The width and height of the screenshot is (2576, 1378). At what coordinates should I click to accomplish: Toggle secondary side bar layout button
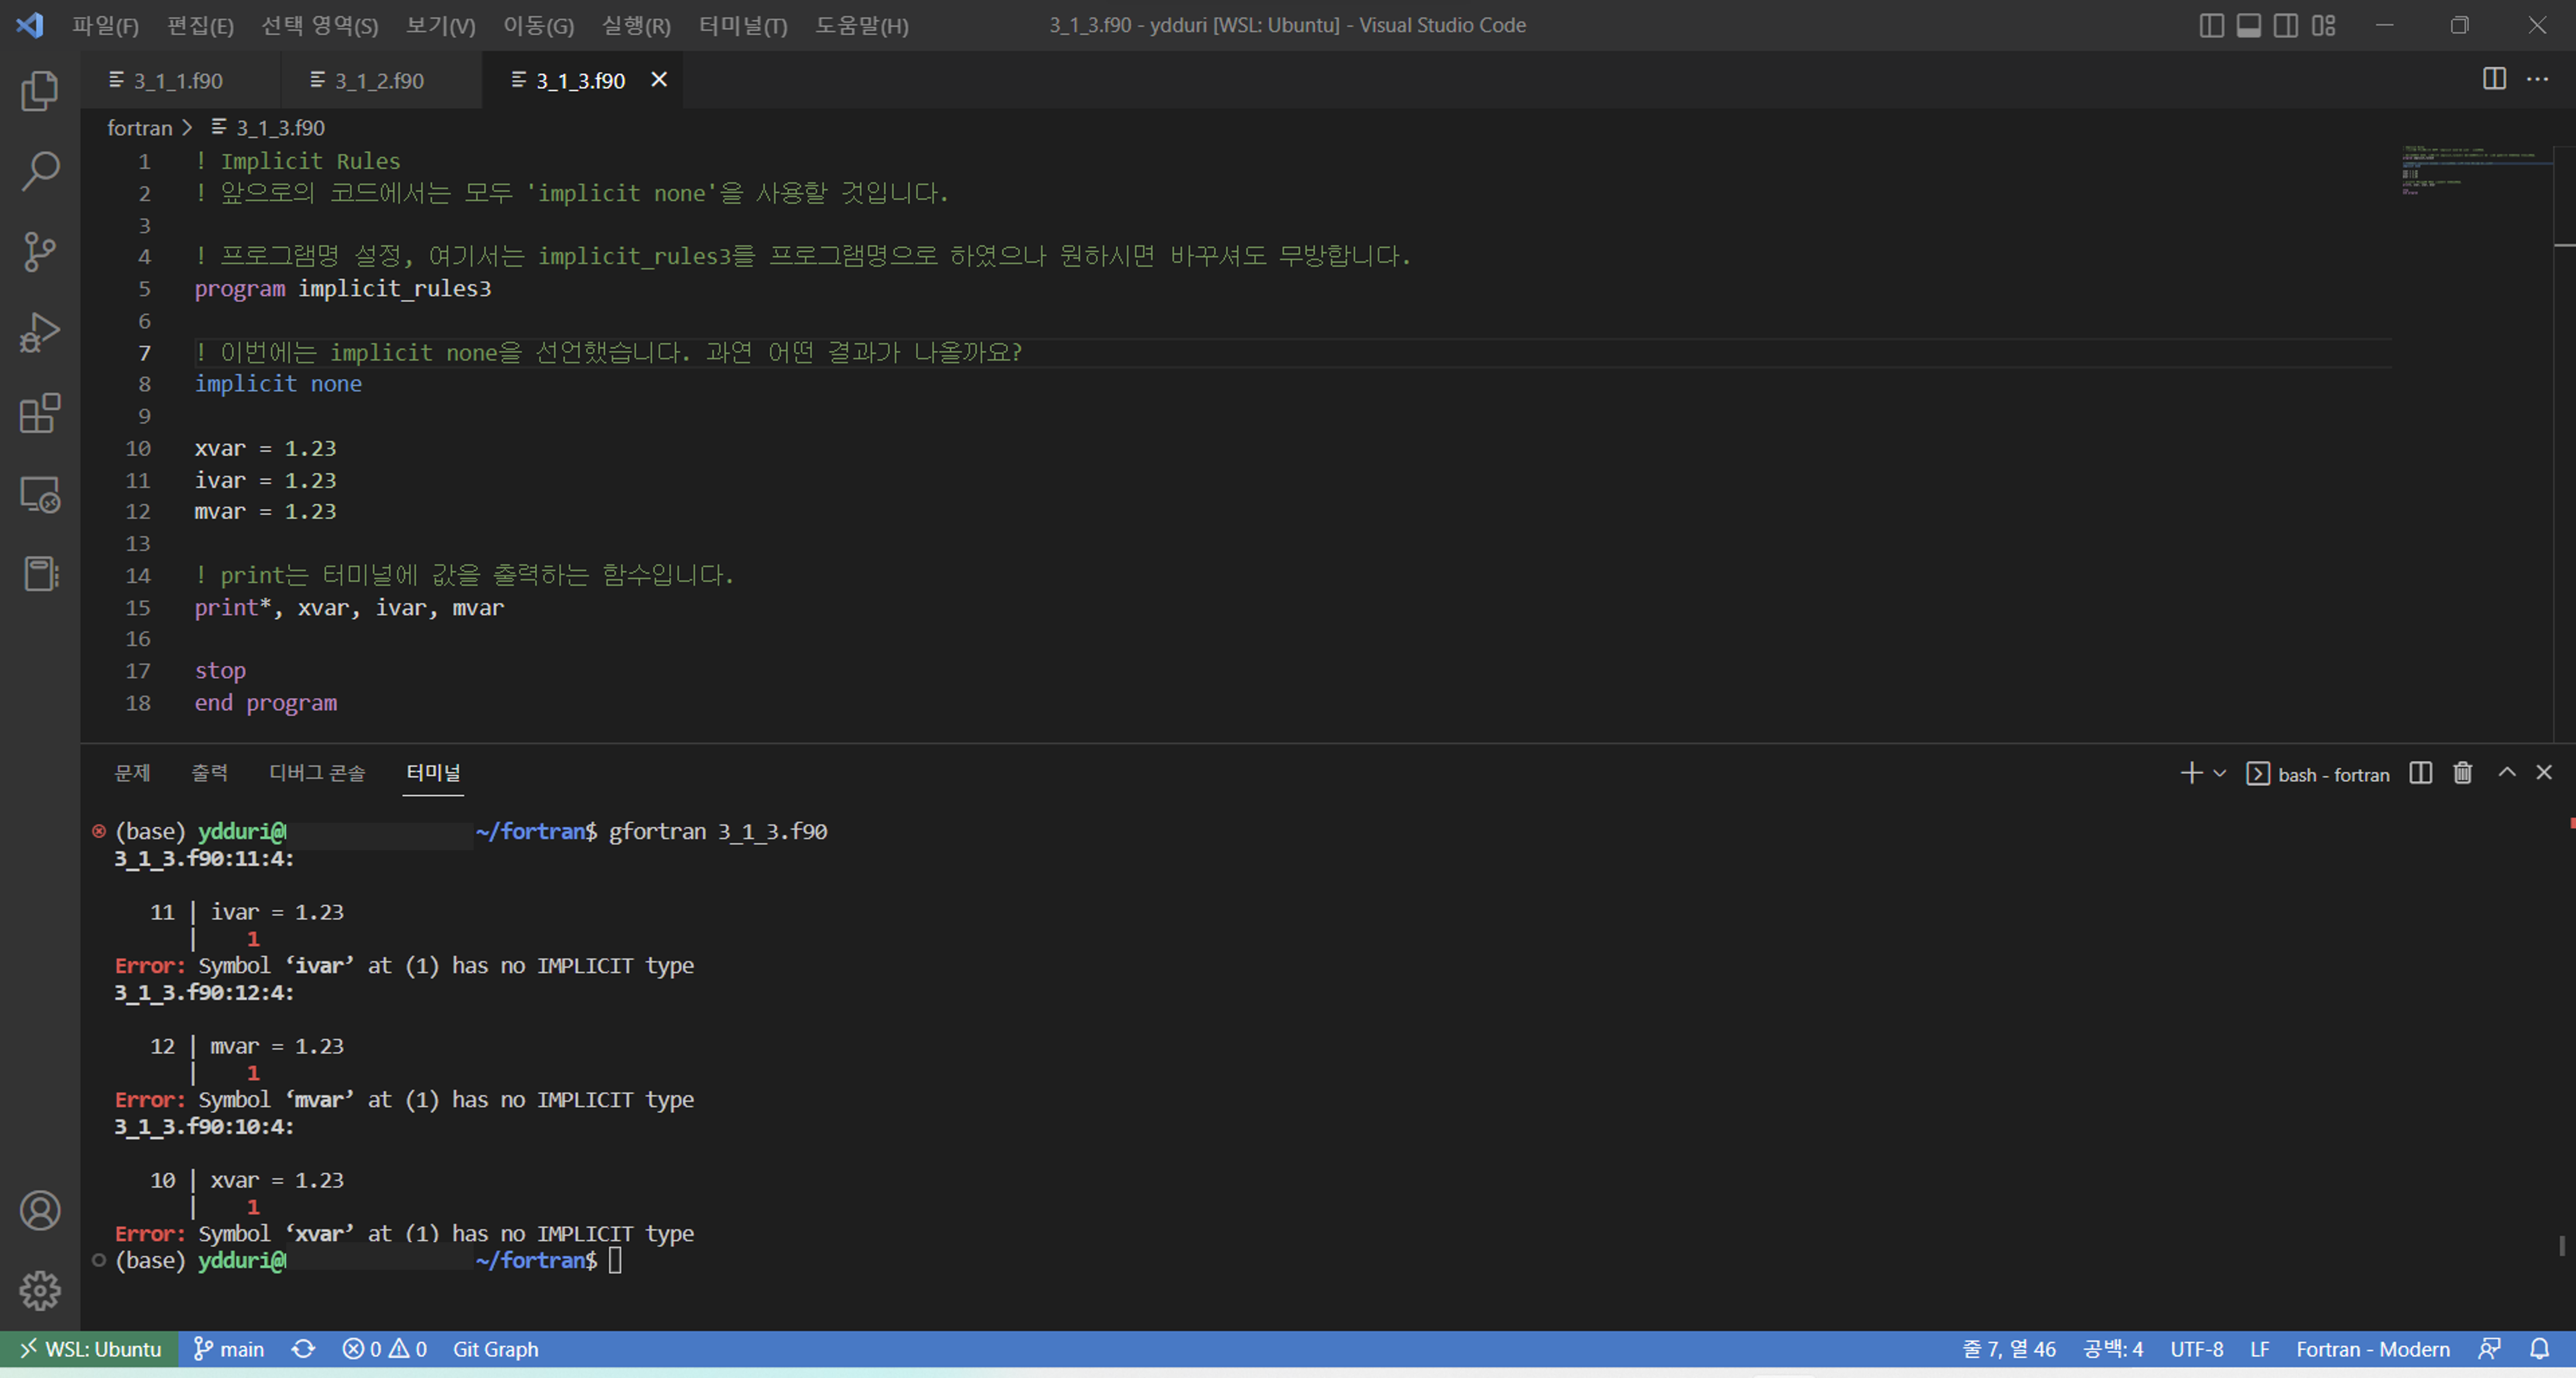click(2286, 25)
